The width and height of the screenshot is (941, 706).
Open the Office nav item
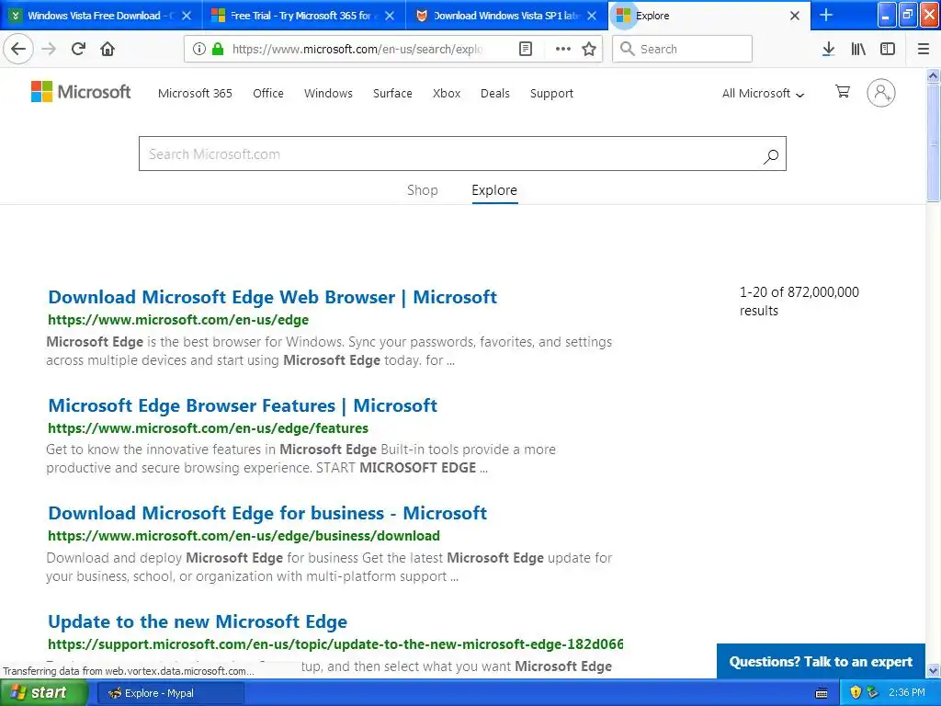point(268,93)
